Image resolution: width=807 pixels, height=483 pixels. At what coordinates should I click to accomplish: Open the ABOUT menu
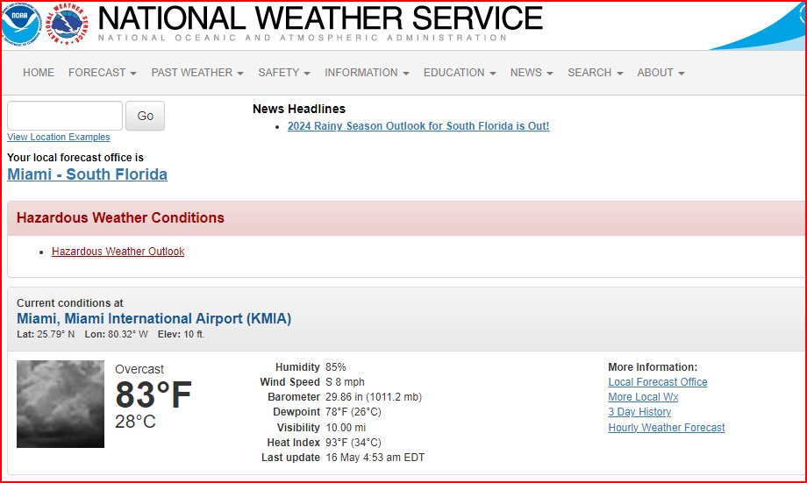[x=661, y=73]
